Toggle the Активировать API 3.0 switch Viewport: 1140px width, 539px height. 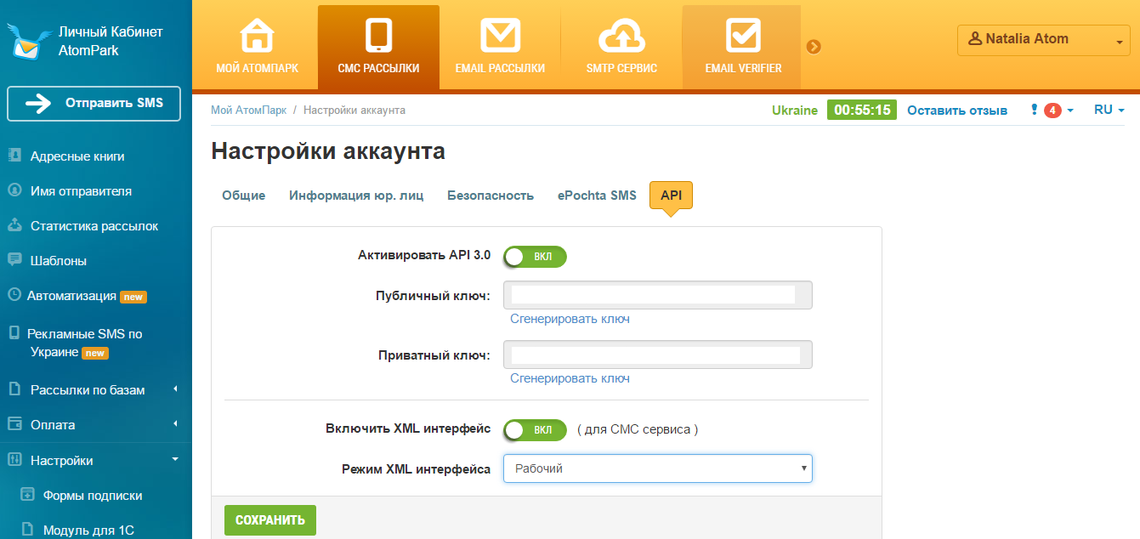[535, 256]
